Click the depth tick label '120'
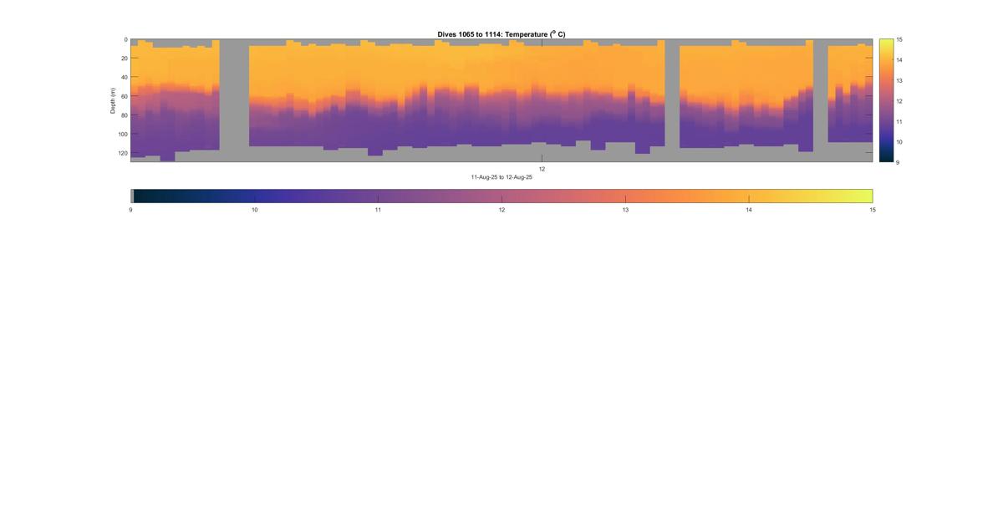The image size is (1003, 520). [122, 153]
